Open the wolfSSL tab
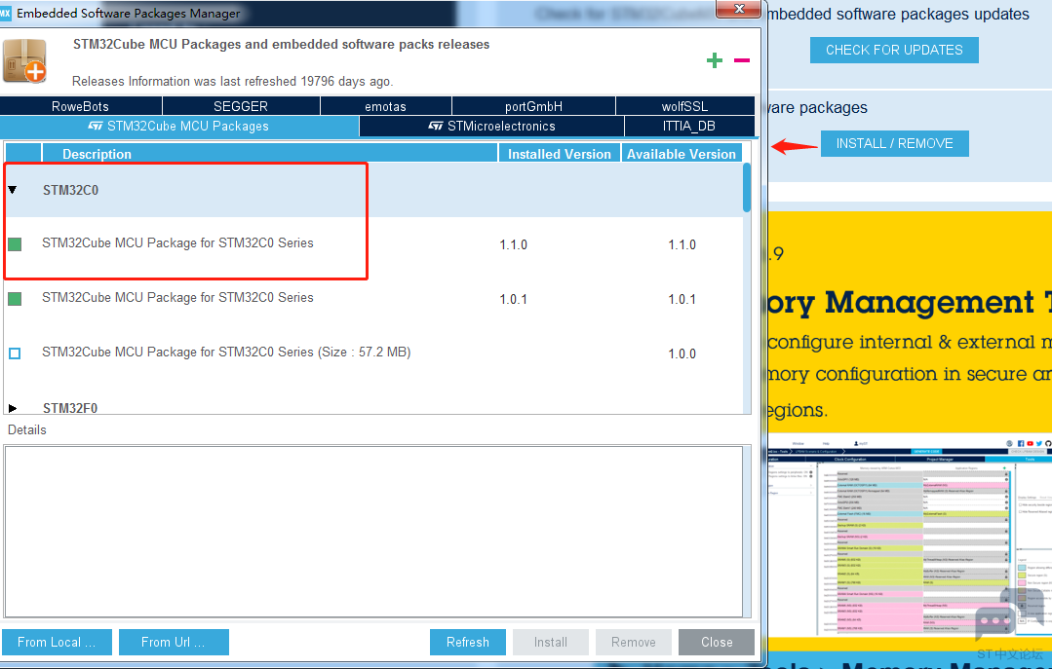Viewport: 1052px width, 669px height. click(685, 106)
